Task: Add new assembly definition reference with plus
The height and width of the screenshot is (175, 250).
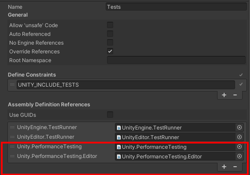Action: coord(224,167)
